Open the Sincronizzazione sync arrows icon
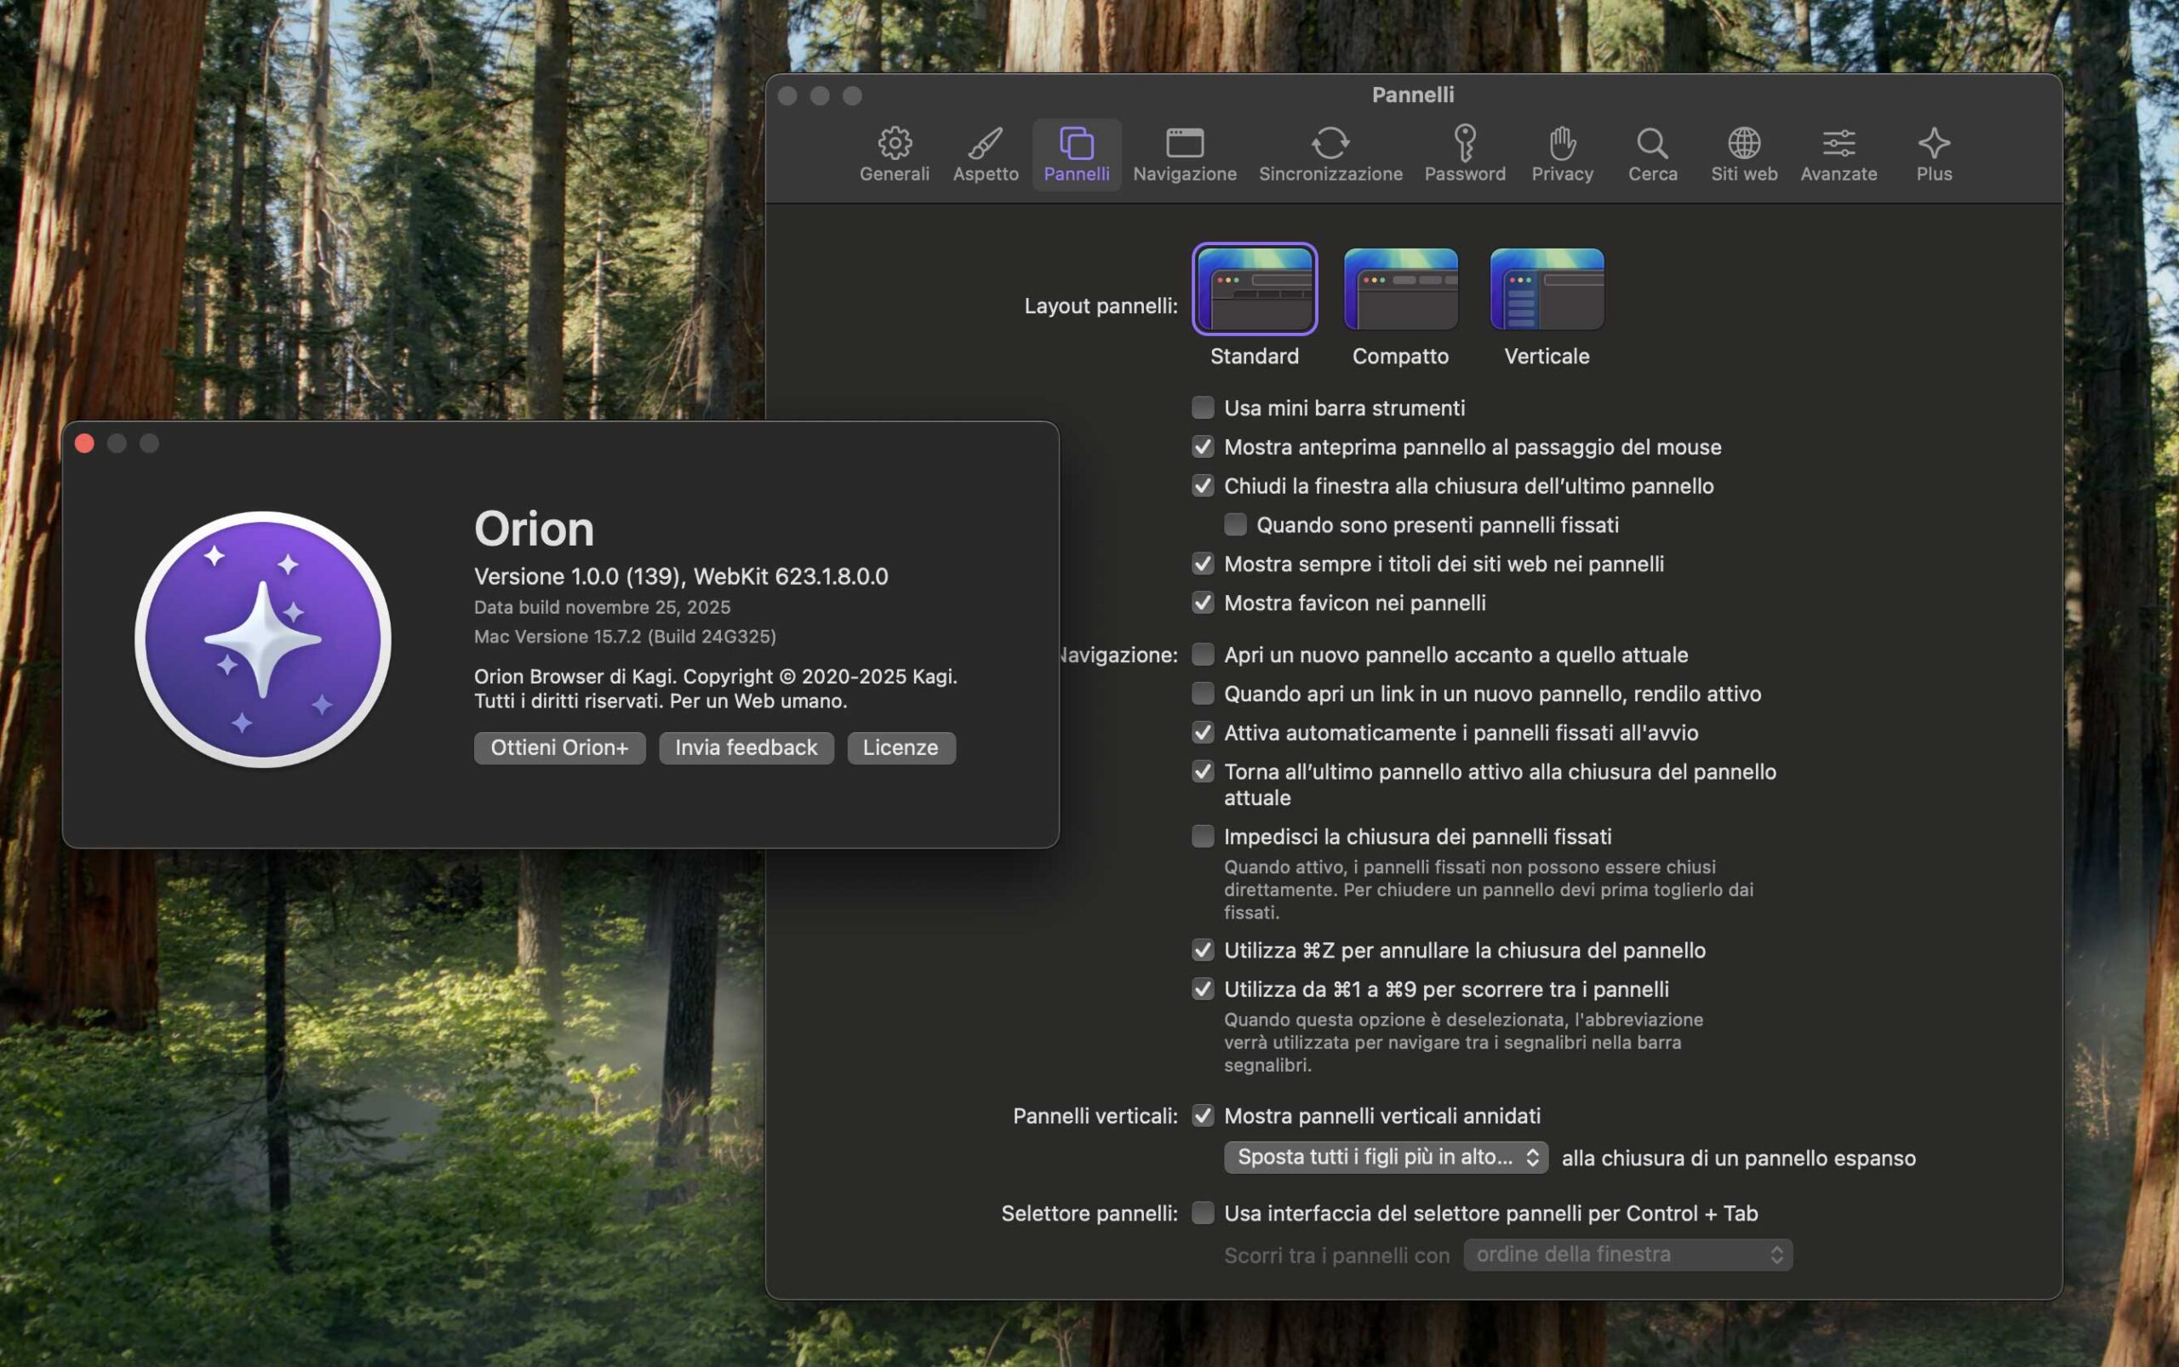The width and height of the screenshot is (2179, 1367). coord(1330,144)
